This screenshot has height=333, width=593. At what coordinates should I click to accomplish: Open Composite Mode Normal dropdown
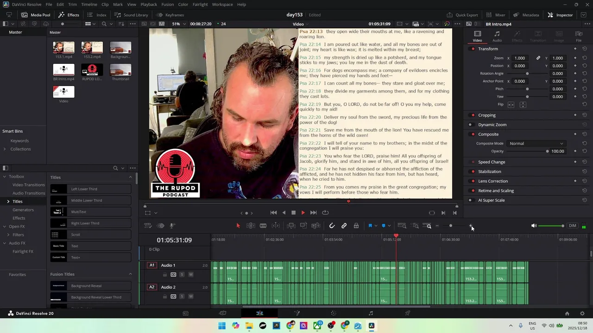point(536,143)
